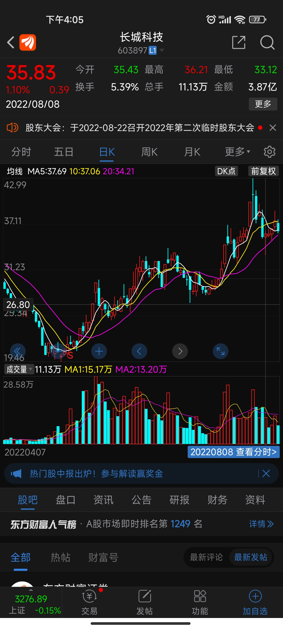Tap the 长城科技 stock title
The height and width of the screenshot is (629, 283).
141,37
